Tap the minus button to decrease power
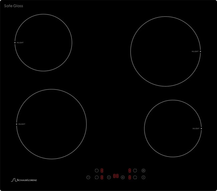217x191 pixels. click(109, 177)
